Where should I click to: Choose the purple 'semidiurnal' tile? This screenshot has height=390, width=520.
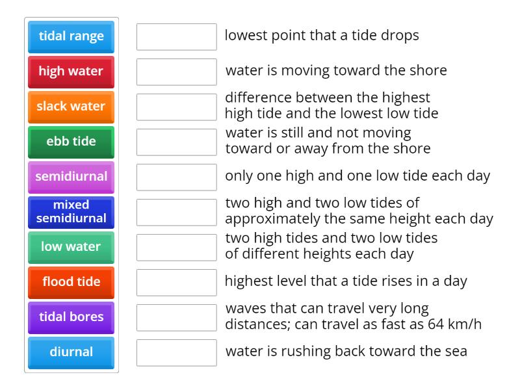[x=71, y=177]
